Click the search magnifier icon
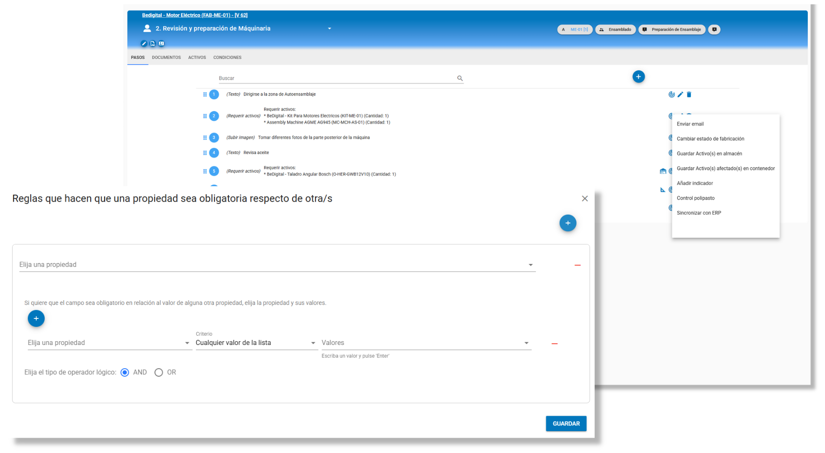The height and width of the screenshot is (453, 825). tap(460, 78)
